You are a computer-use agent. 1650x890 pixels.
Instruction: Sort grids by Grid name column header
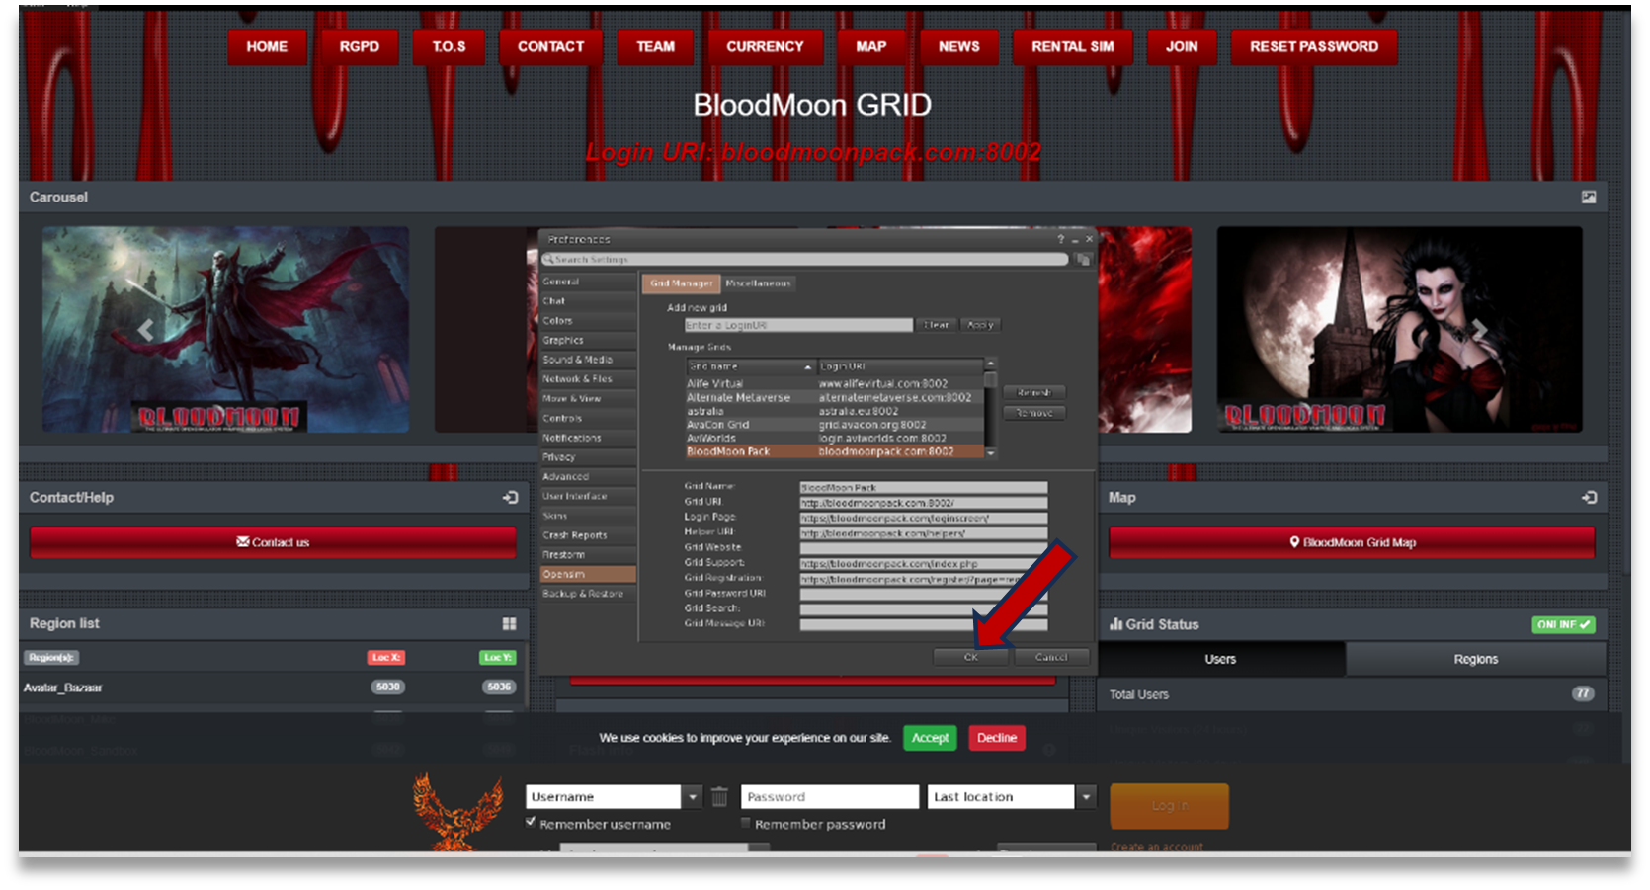pos(751,366)
